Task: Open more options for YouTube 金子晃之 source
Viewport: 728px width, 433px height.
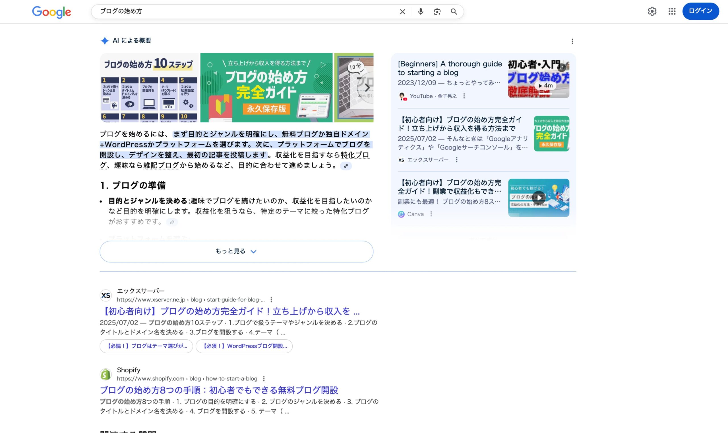Action: [x=464, y=96]
